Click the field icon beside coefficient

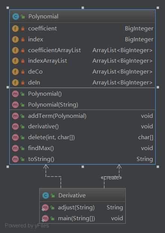15,29
